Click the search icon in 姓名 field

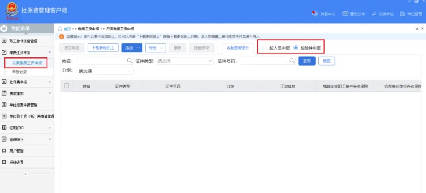click(x=129, y=61)
